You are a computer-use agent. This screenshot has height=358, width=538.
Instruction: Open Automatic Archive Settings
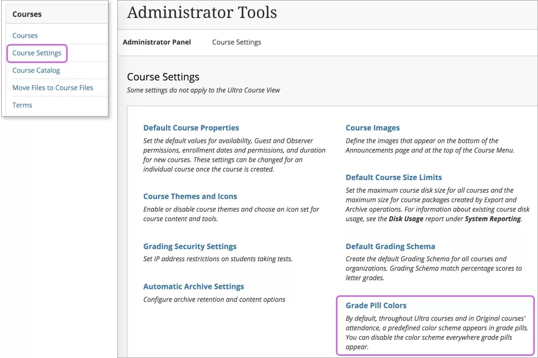[x=193, y=286]
